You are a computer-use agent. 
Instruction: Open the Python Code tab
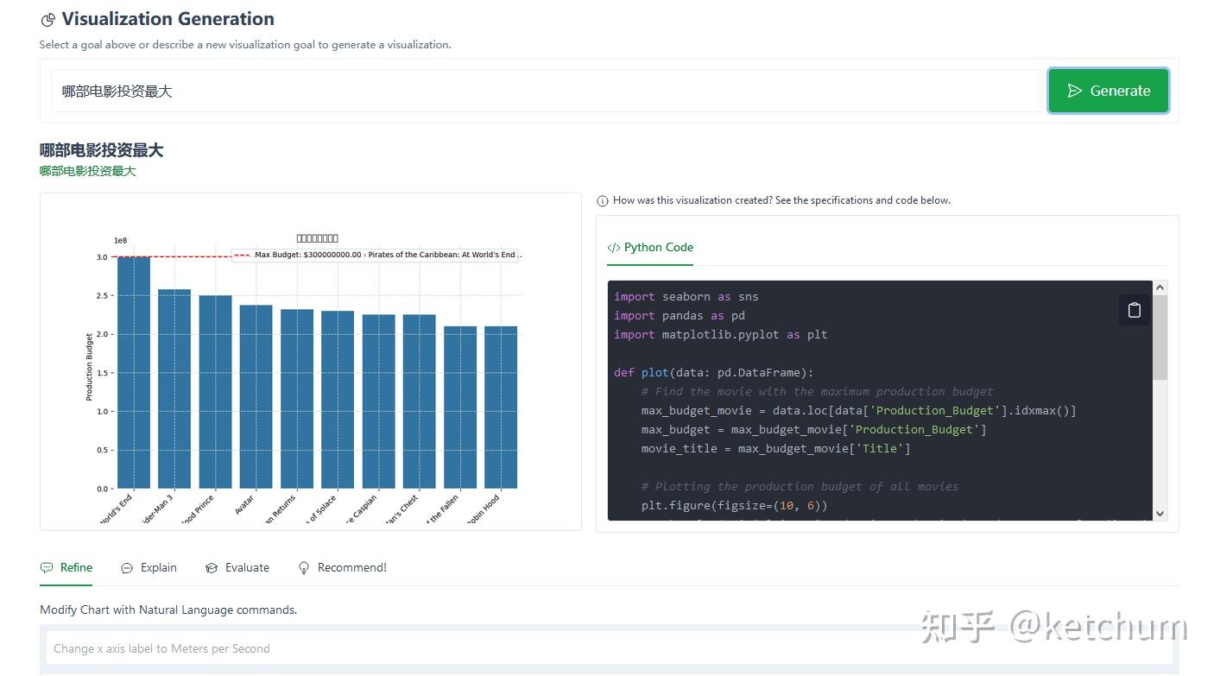click(x=658, y=248)
